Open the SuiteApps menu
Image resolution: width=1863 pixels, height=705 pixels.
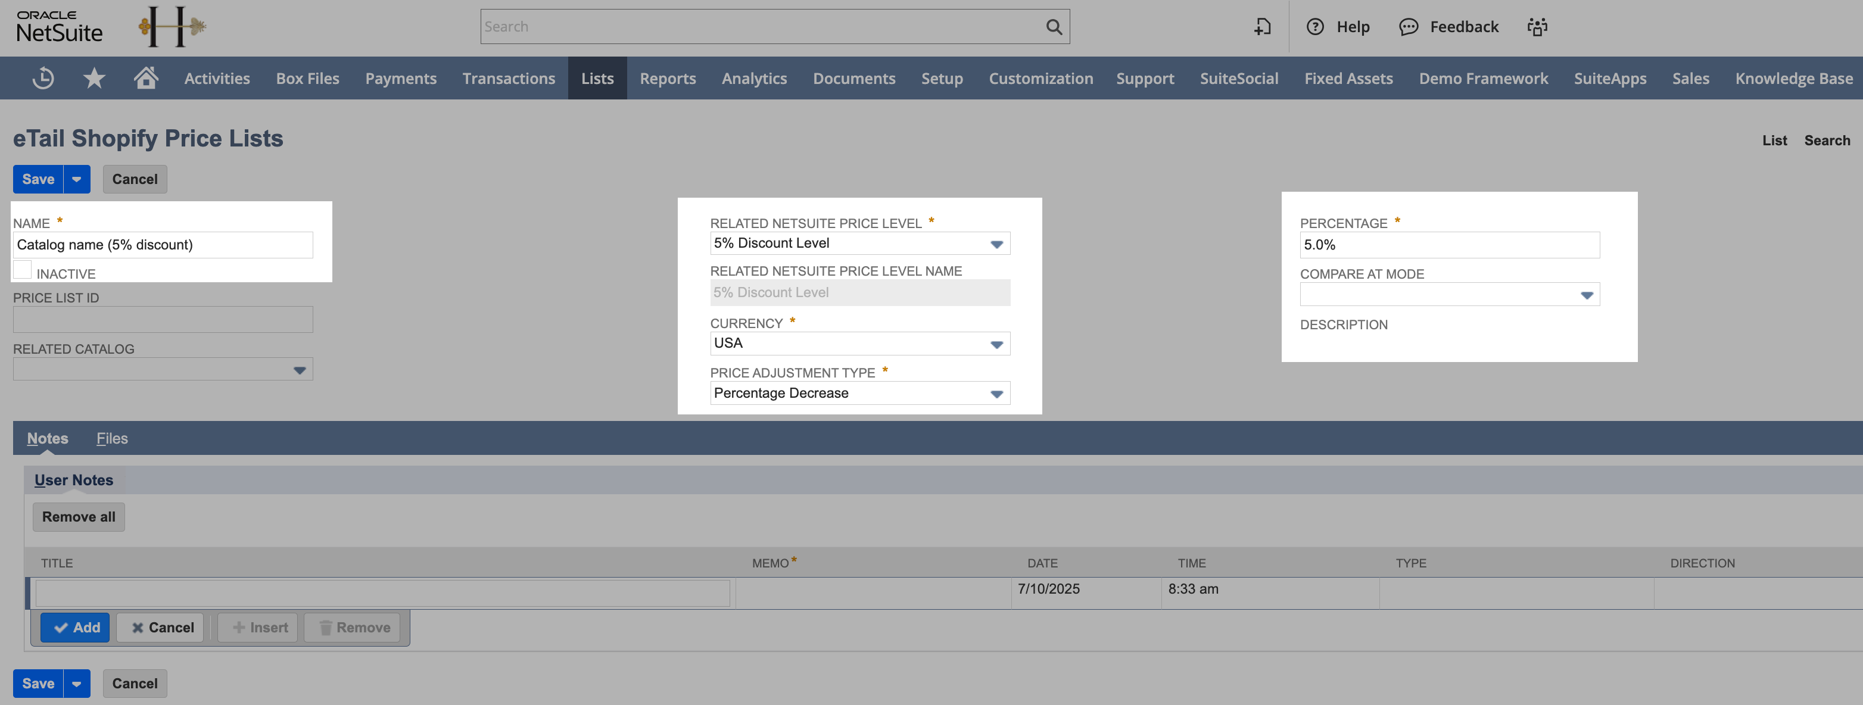click(1610, 78)
